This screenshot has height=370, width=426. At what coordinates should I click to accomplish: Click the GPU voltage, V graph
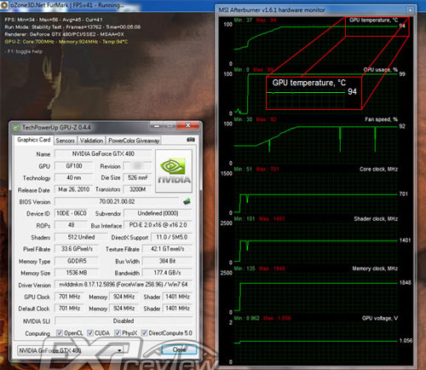[315, 343]
